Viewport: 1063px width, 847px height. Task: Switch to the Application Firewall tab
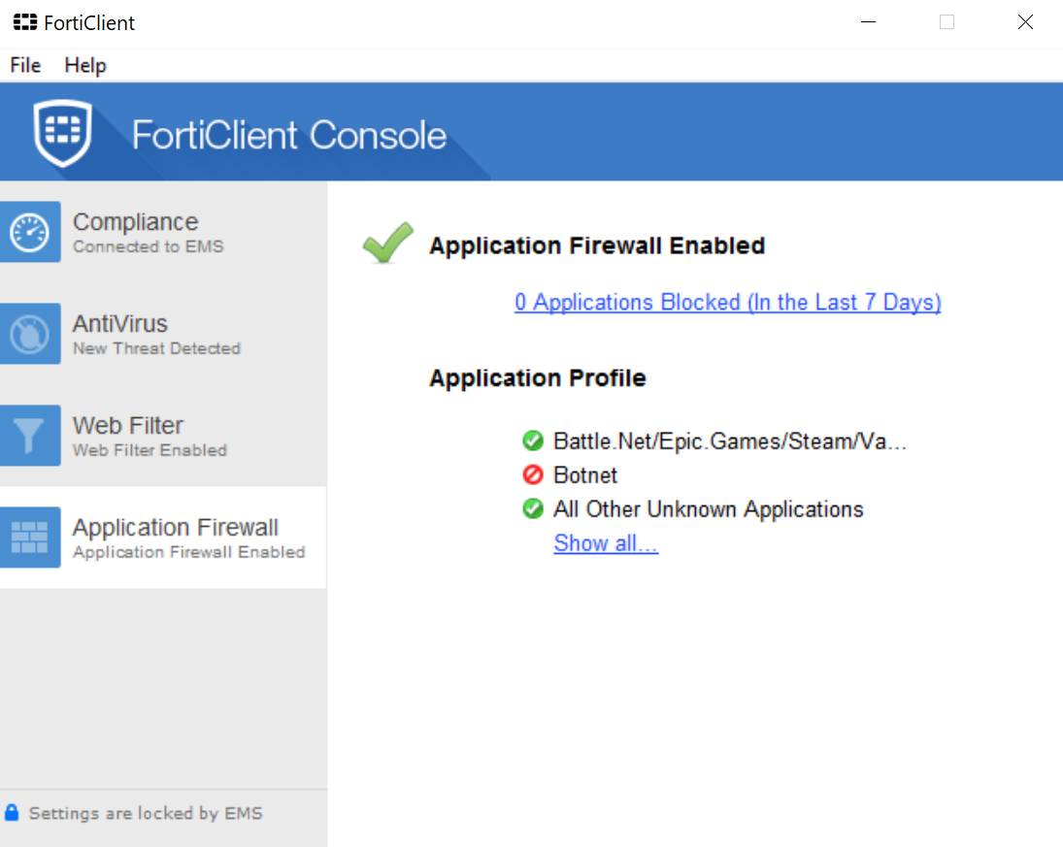point(163,538)
